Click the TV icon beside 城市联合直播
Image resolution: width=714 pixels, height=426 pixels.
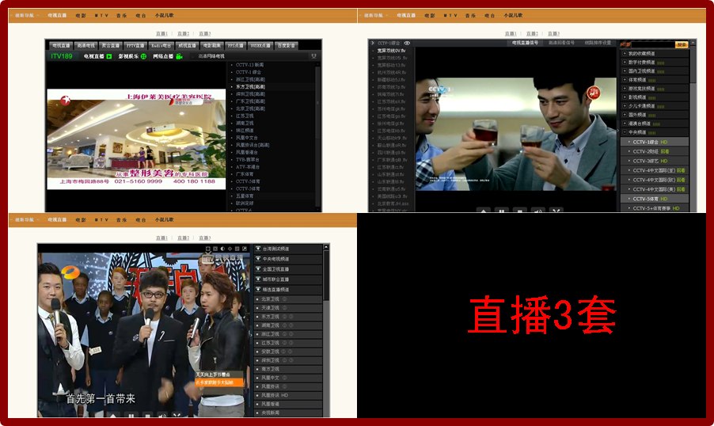click(258, 280)
